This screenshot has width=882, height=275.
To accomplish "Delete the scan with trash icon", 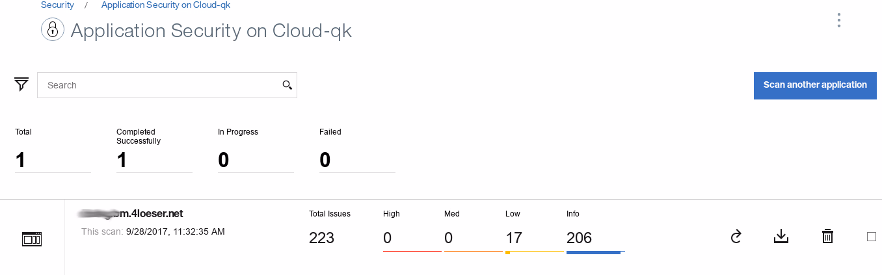I will click(827, 237).
